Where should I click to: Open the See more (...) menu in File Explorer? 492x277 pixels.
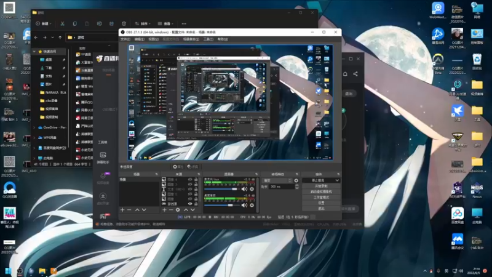184,23
